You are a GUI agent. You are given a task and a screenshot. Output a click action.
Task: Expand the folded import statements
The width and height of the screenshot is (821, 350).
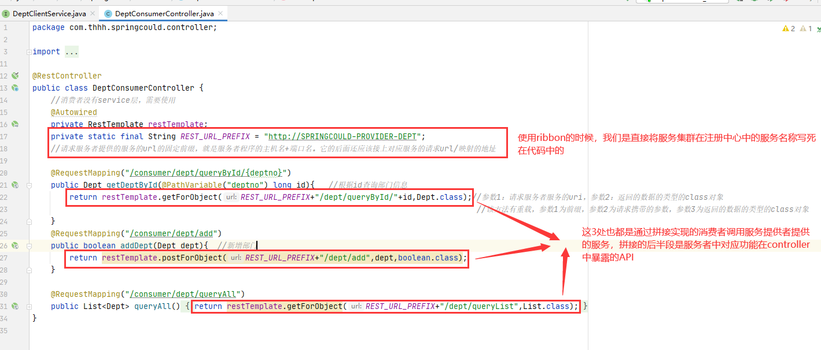[x=28, y=51]
